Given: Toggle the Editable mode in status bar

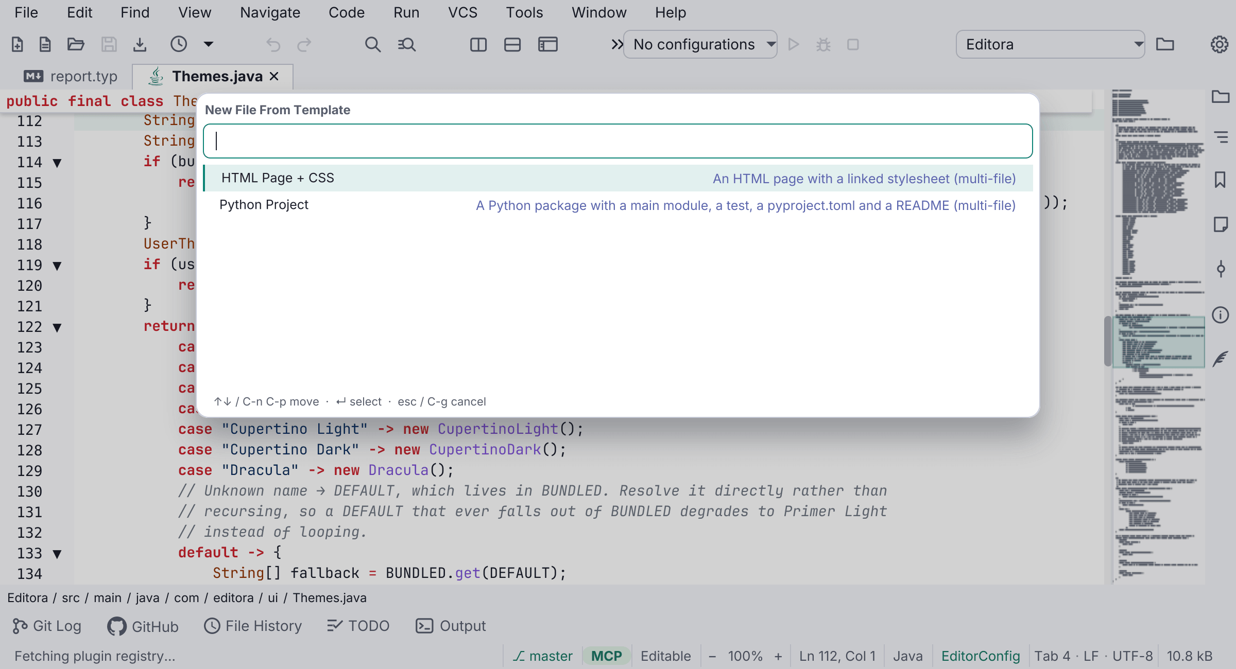Looking at the screenshot, I should 665,656.
